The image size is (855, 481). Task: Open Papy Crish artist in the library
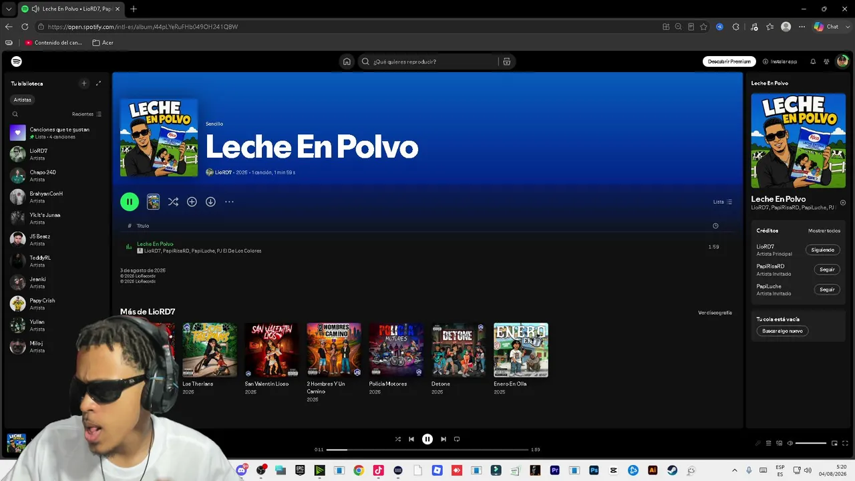pos(56,303)
